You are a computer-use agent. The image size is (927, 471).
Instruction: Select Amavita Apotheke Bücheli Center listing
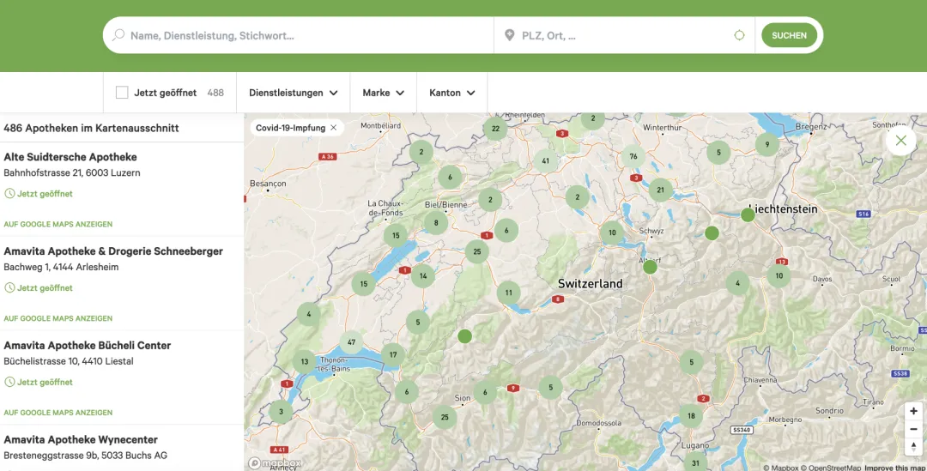coord(88,345)
